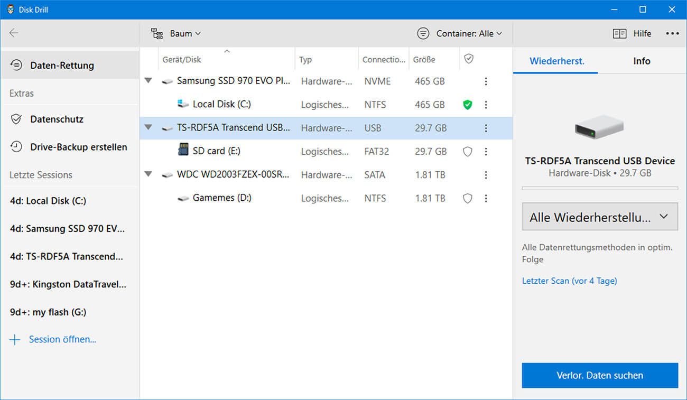Select the SD card (E:) row
The width and height of the screenshot is (687, 400).
pyautogui.click(x=326, y=152)
